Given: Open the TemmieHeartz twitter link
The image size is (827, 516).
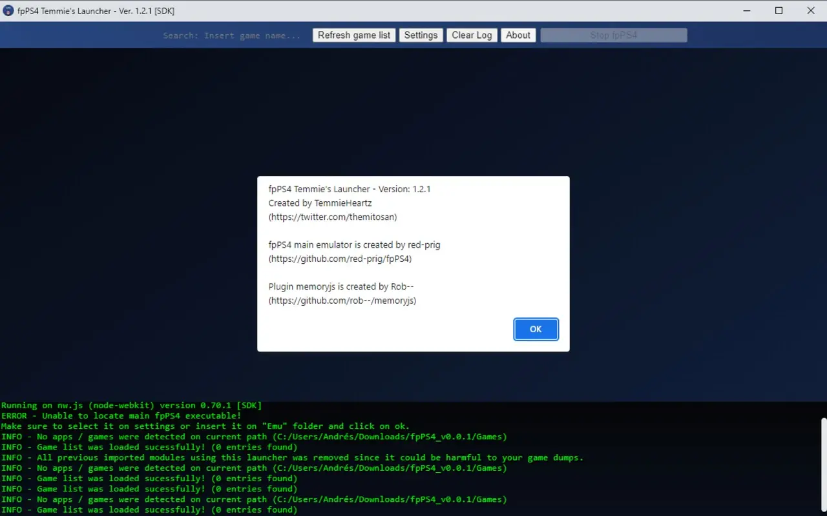Looking at the screenshot, I should click(332, 217).
